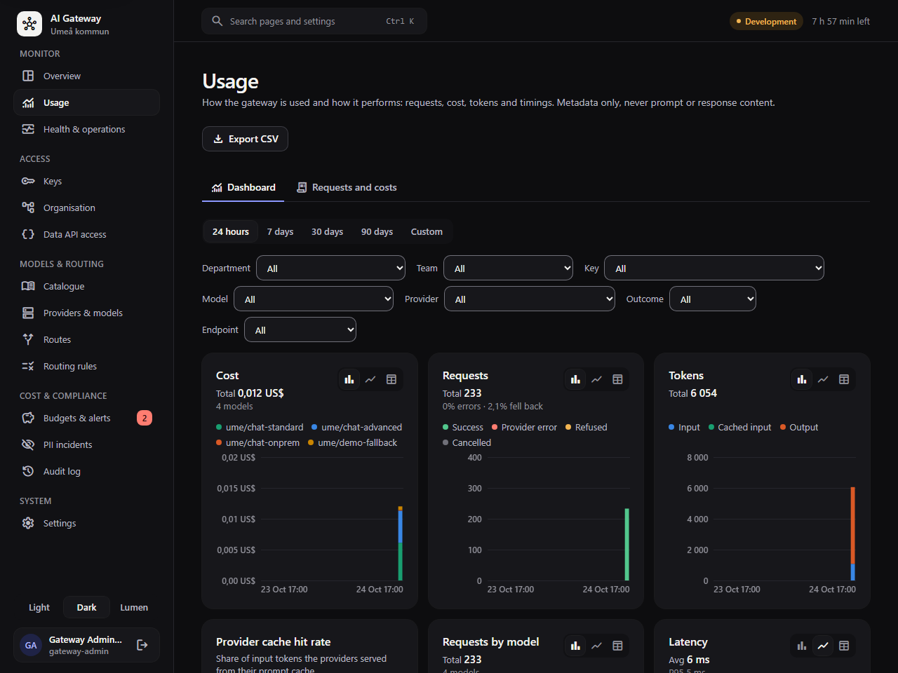
Task: Go to Providers & models page
Action: click(86, 313)
